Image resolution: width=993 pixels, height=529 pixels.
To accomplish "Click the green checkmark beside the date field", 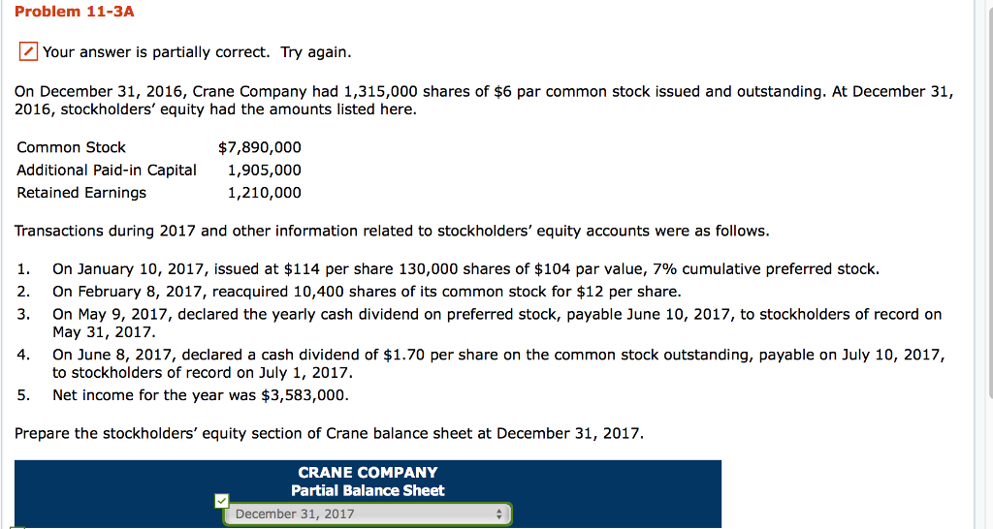I will pyautogui.click(x=223, y=501).
